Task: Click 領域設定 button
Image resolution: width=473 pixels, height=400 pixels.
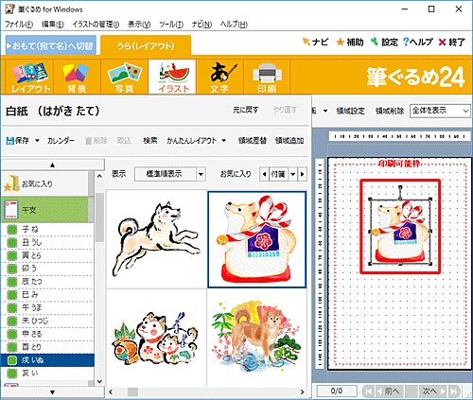Action: click(350, 111)
